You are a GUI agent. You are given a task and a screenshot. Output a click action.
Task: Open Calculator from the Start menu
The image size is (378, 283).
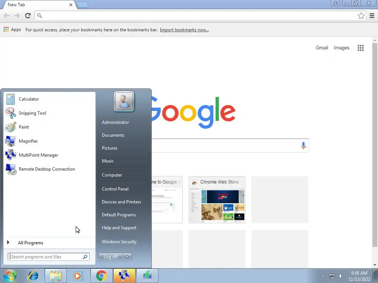pyautogui.click(x=49, y=99)
